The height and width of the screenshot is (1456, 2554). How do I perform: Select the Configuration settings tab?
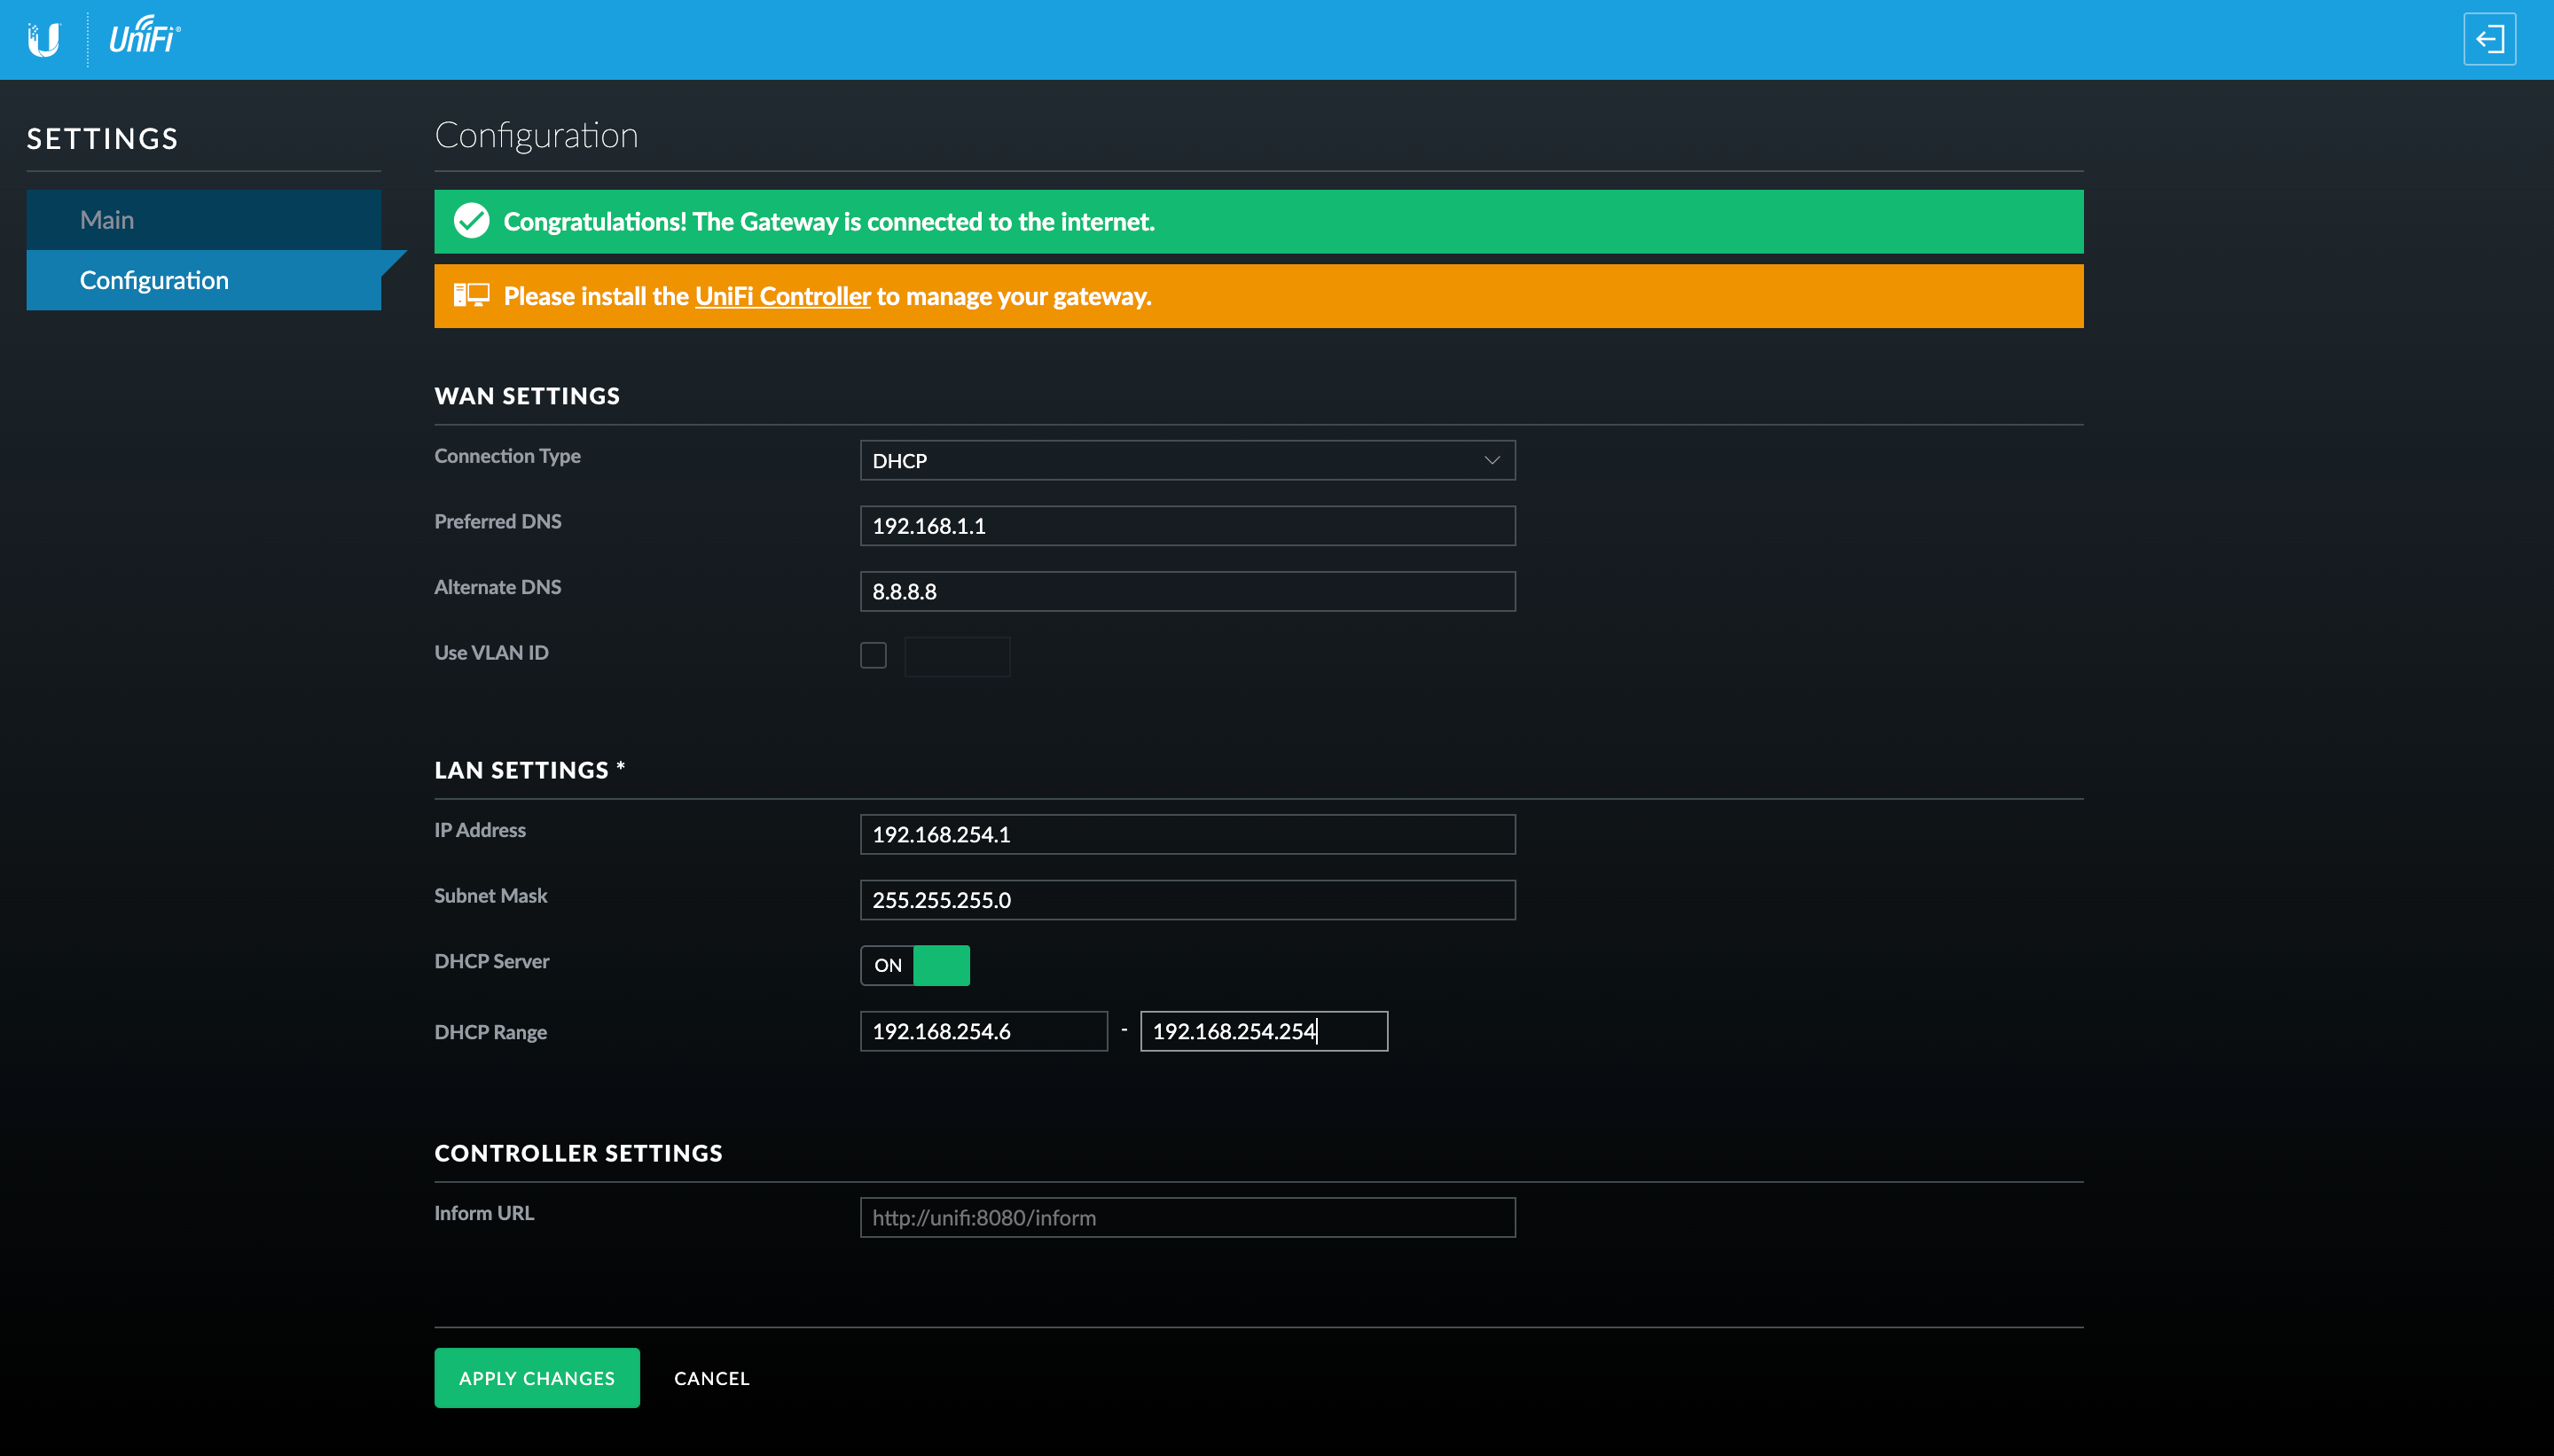click(203, 280)
